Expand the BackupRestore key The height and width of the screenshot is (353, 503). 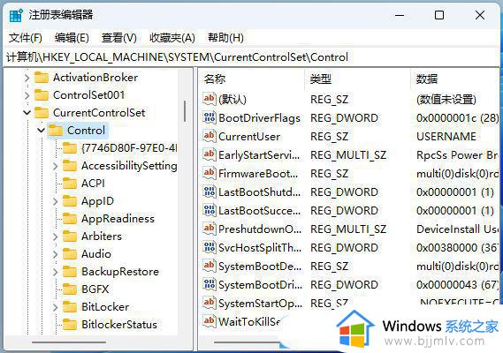point(55,272)
